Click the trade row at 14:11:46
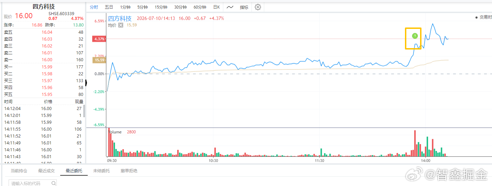This screenshot has height=186, width=492. tap(43, 150)
